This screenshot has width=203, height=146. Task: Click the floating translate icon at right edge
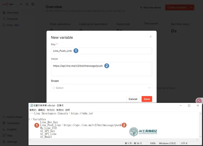click(199, 101)
